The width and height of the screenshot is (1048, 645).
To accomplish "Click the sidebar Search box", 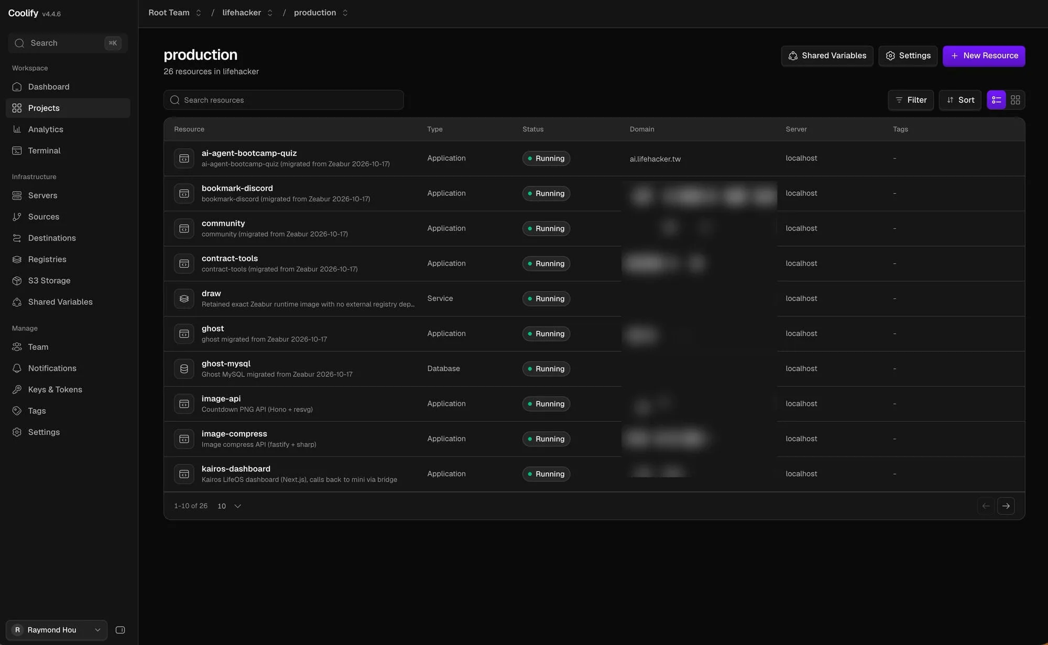I will (68, 43).
